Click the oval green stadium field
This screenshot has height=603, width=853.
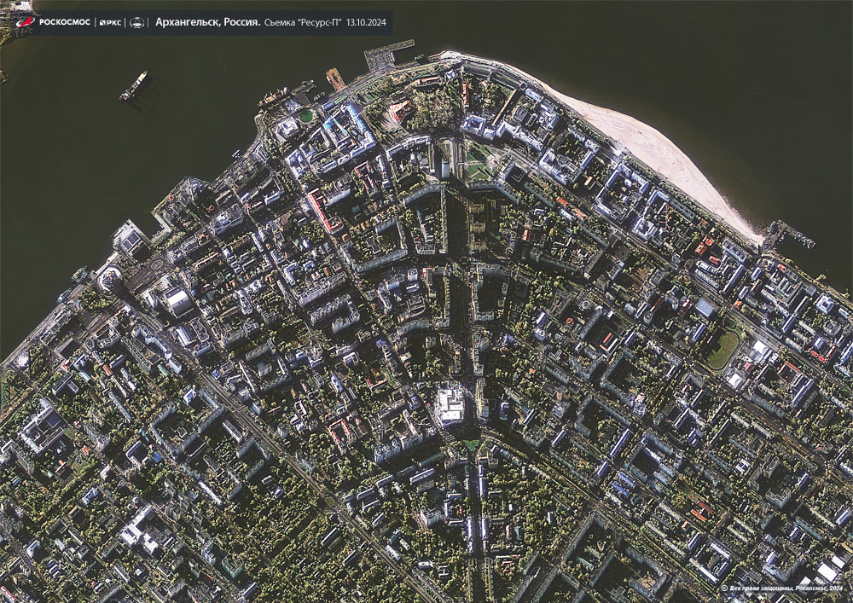(722, 349)
